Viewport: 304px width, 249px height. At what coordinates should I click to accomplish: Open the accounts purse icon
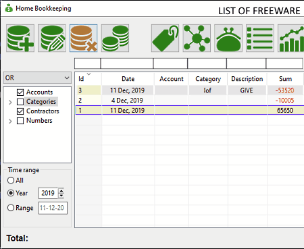pos(228,38)
